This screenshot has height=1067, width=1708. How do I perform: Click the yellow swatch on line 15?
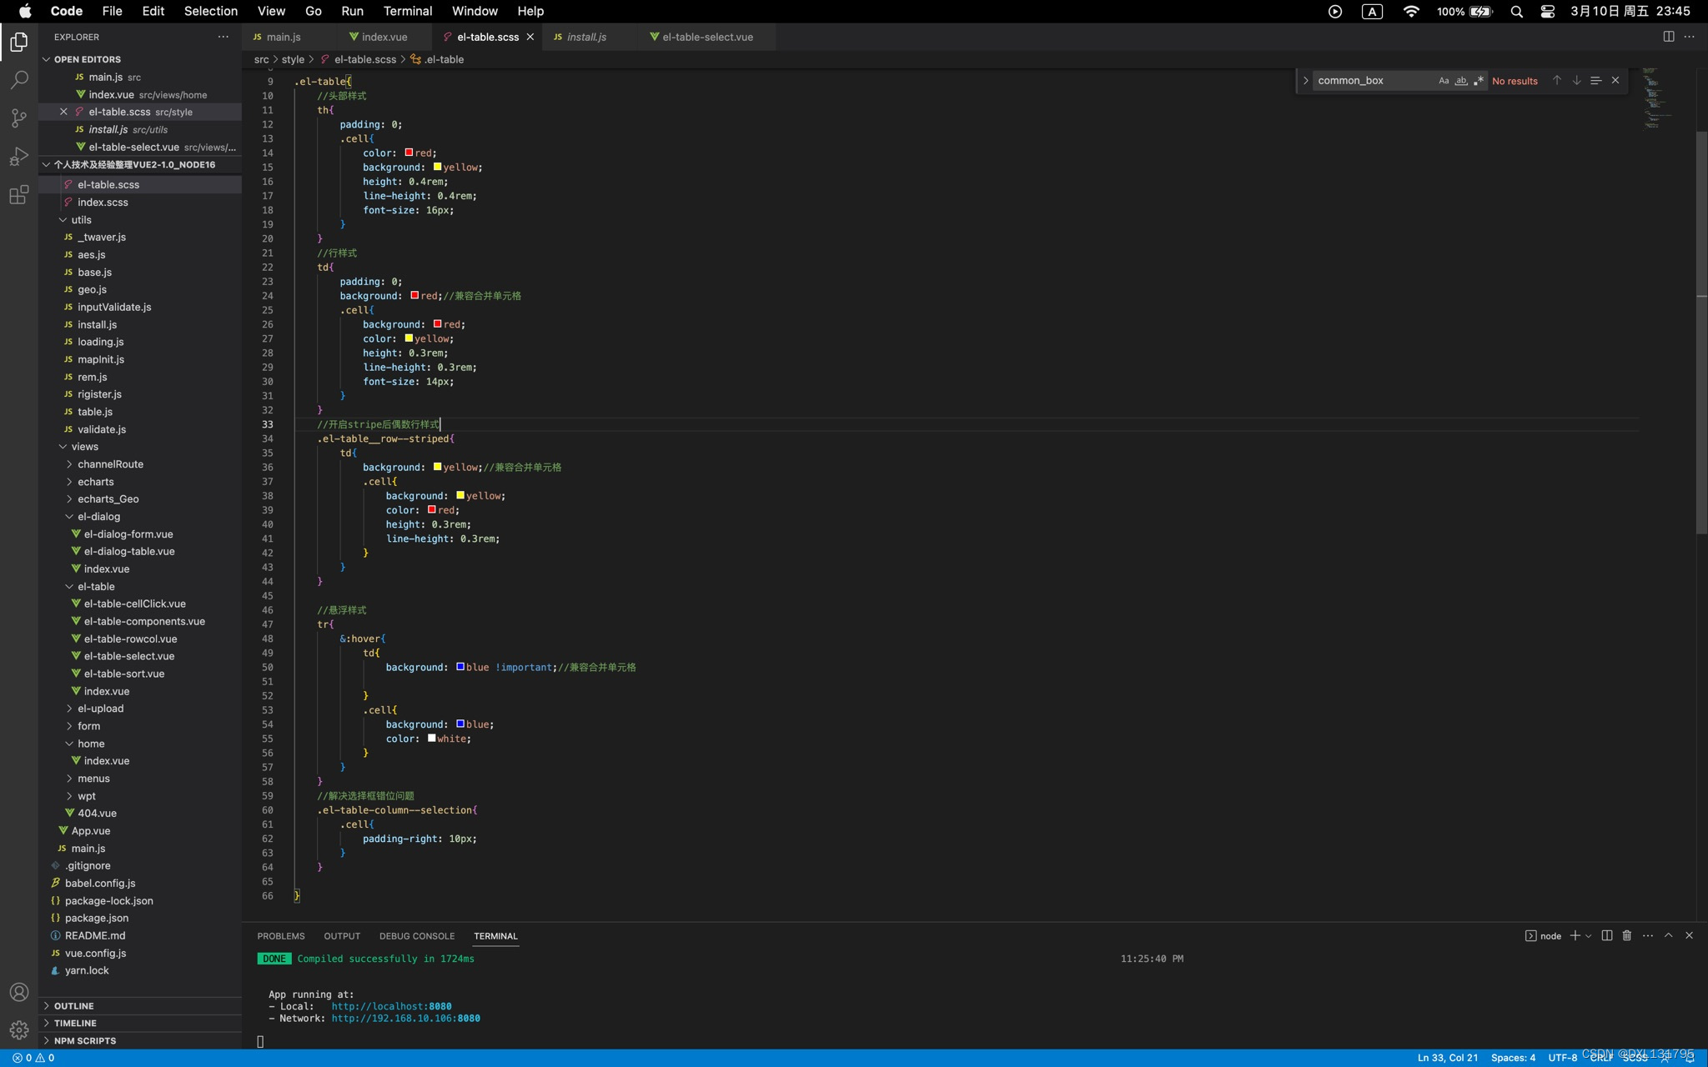(437, 167)
